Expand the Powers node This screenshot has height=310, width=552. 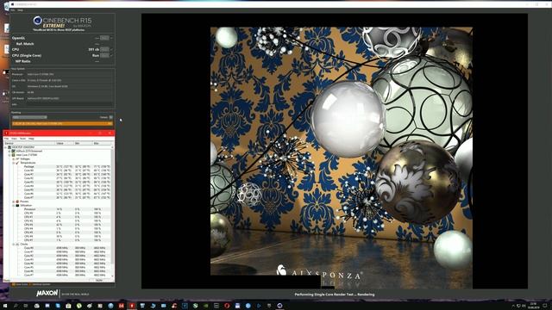click(14, 201)
